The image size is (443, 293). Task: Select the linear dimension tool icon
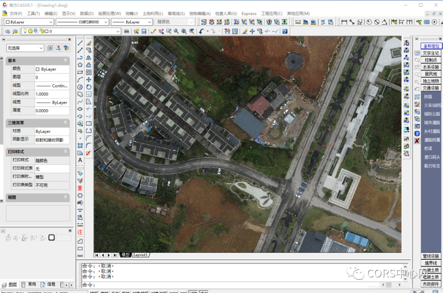[x=344, y=22]
